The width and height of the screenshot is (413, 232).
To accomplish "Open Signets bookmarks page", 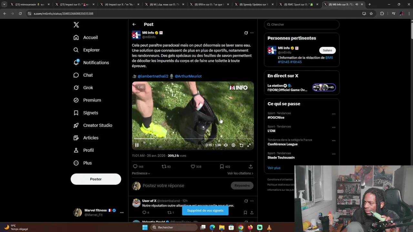I will (x=86, y=113).
